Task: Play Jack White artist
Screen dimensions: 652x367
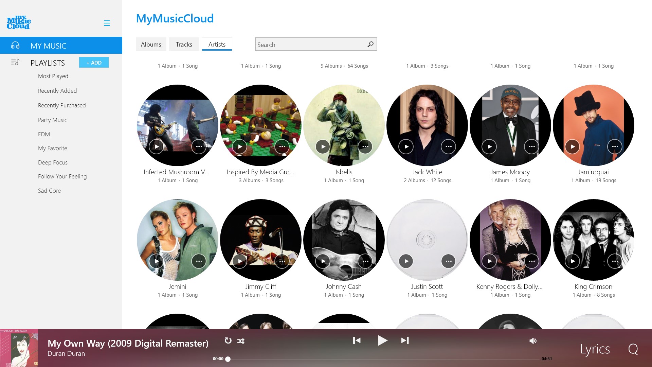Action: (406, 146)
